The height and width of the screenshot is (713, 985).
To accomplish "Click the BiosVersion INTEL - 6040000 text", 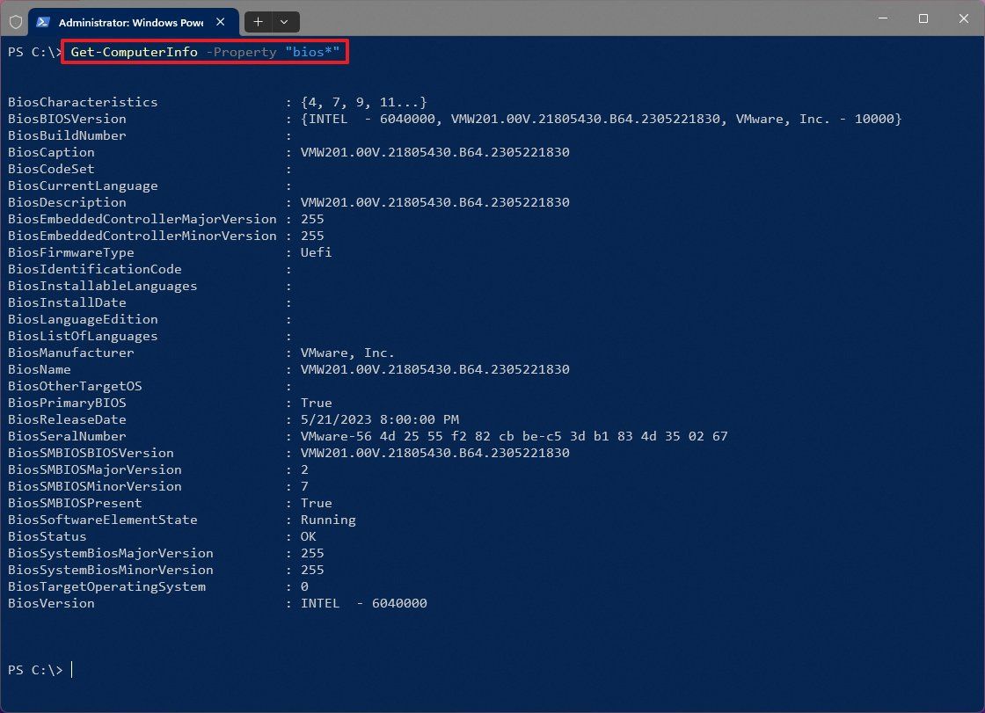I will point(364,603).
